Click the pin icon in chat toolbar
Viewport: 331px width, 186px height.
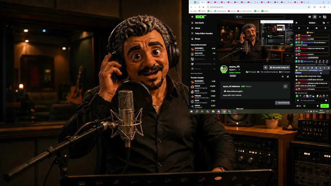point(299,28)
